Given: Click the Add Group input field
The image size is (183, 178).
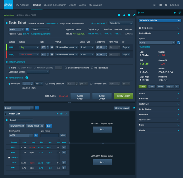Looking at the screenshot, I should coord(50,135).
